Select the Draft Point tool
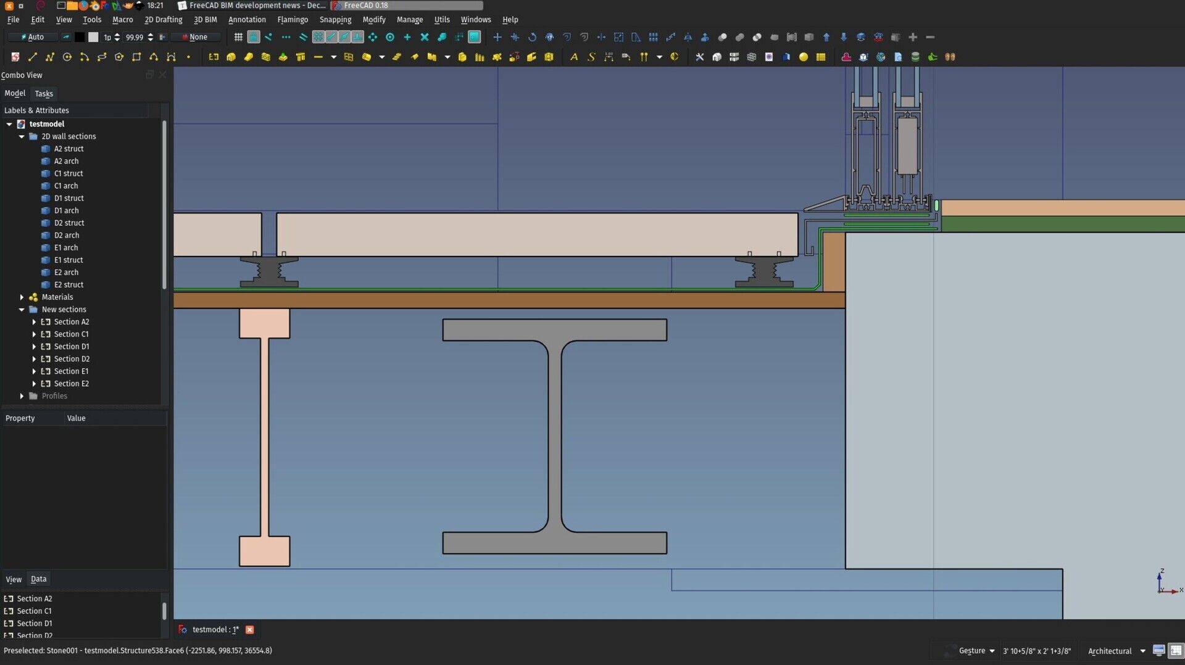This screenshot has width=1185, height=665. (x=189, y=57)
